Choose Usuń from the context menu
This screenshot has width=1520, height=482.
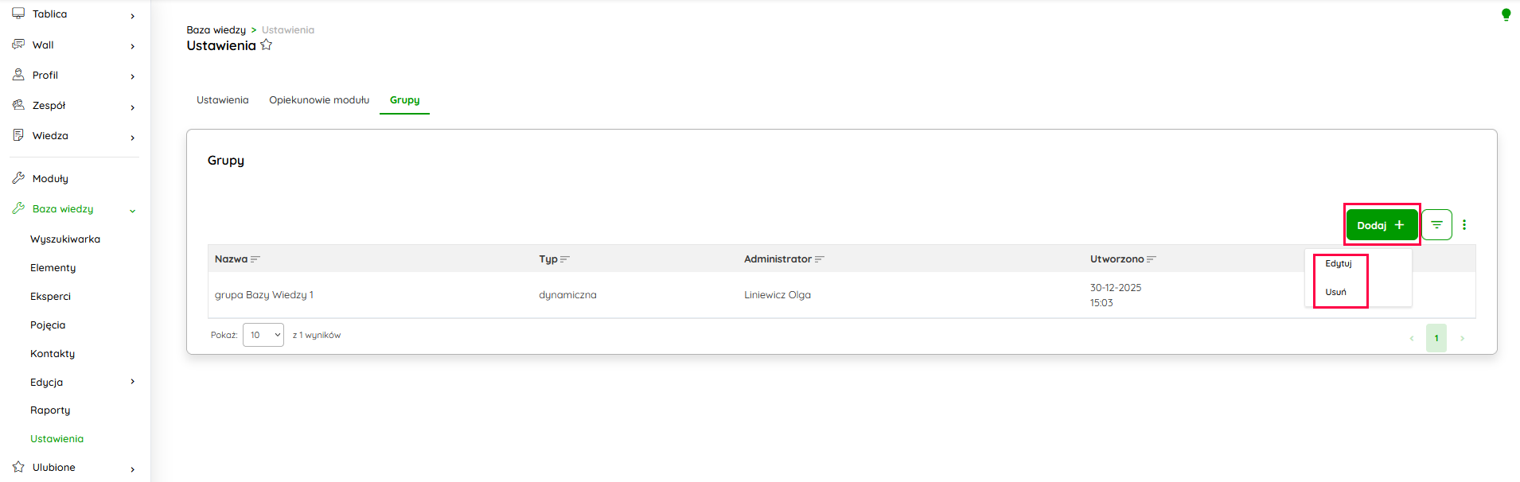point(1336,293)
